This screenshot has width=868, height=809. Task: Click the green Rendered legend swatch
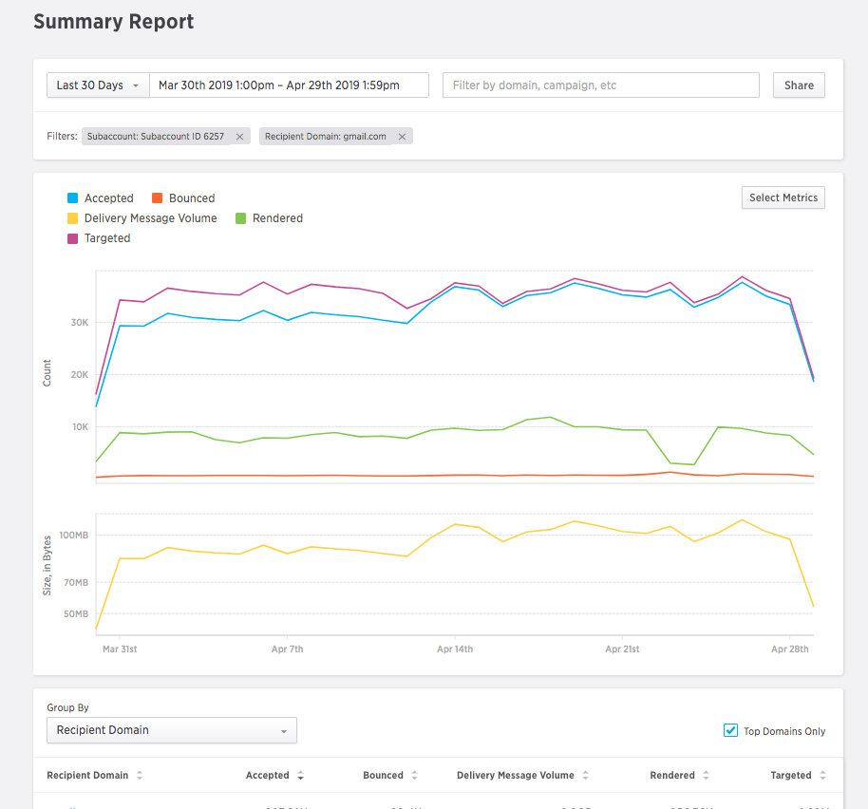click(240, 218)
